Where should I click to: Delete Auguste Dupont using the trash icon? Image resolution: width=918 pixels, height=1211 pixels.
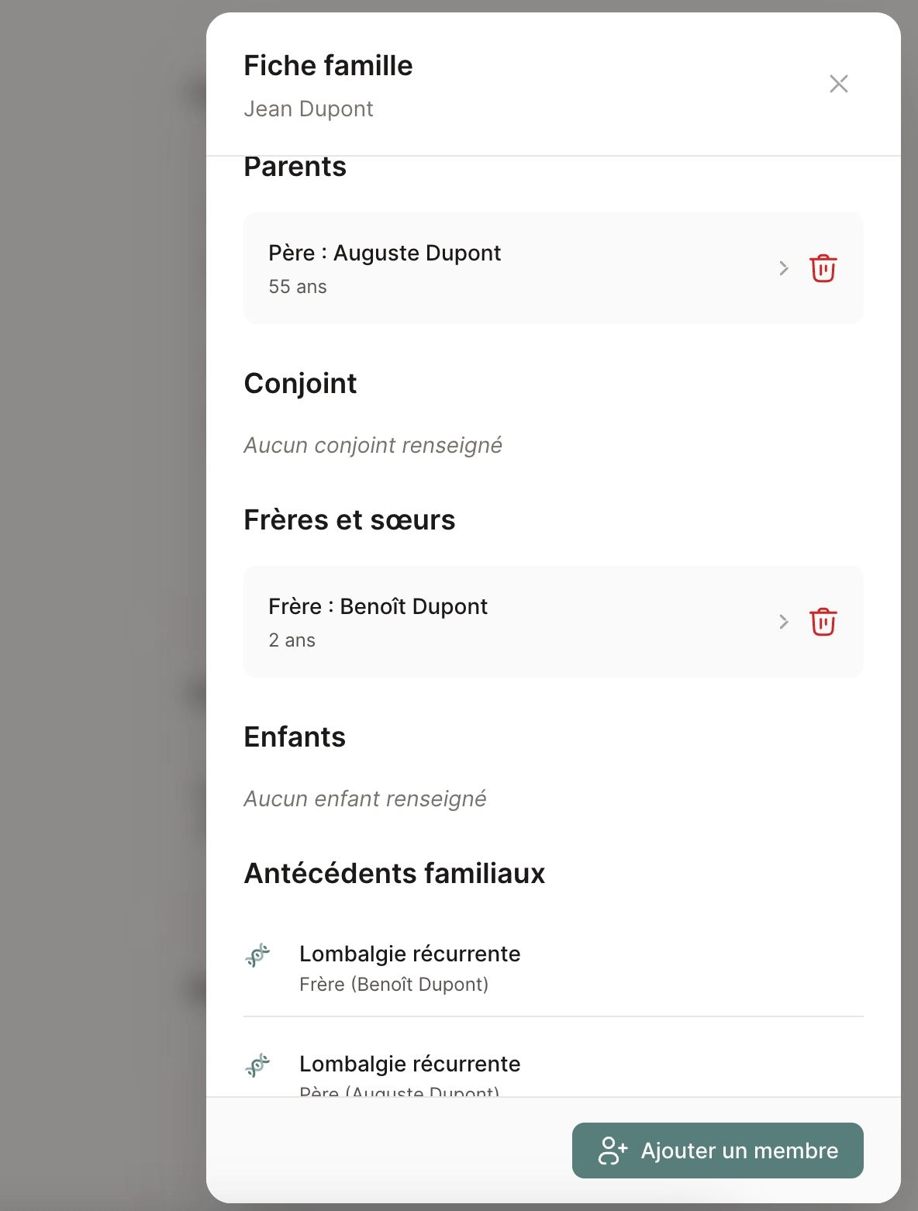pos(823,268)
